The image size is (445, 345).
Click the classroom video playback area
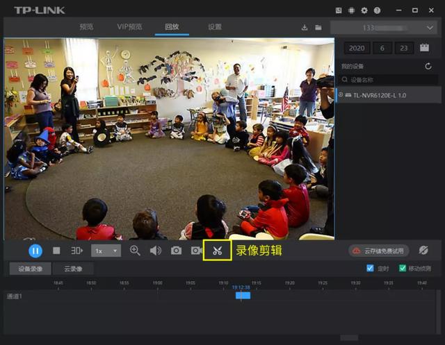point(169,139)
